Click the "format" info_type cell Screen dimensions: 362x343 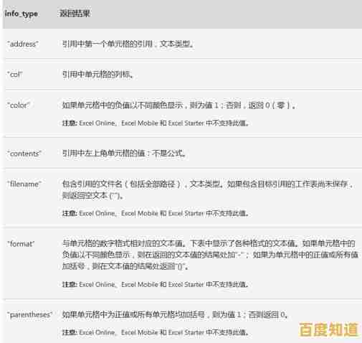[21, 244]
